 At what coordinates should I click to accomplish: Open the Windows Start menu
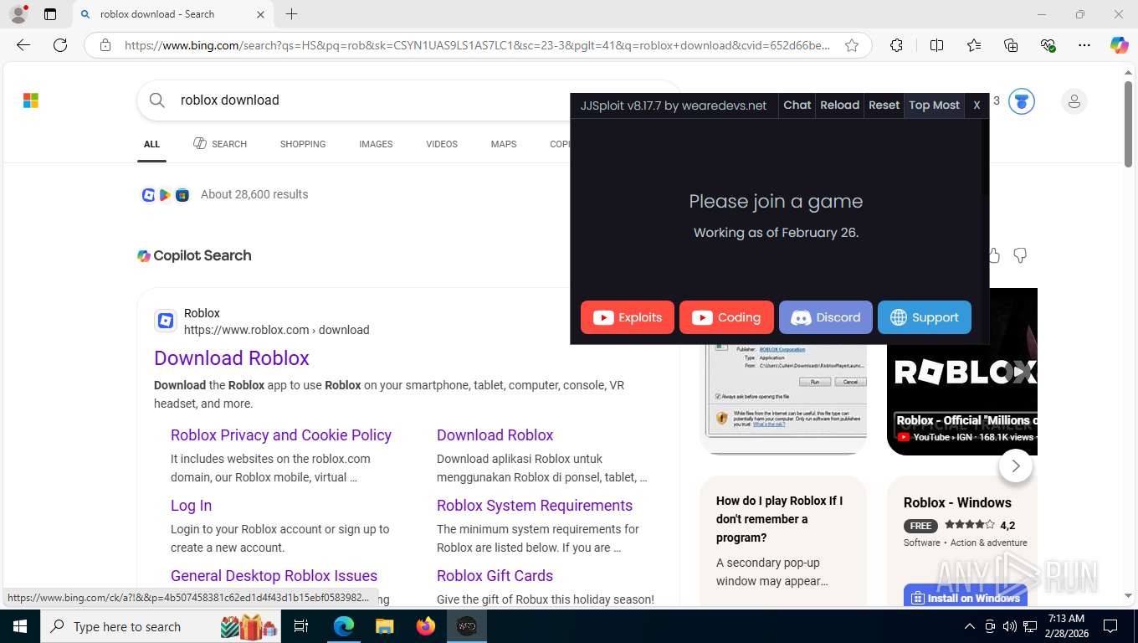19,626
